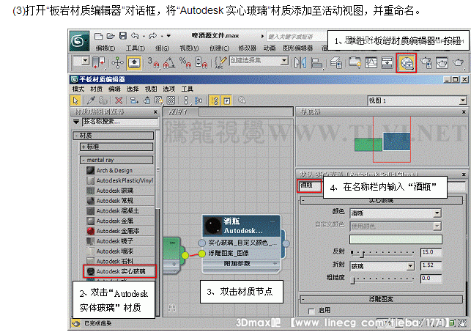Toggle keyboard shortcut override button
Viewport: 471px width, 335px height.
[134, 63]
